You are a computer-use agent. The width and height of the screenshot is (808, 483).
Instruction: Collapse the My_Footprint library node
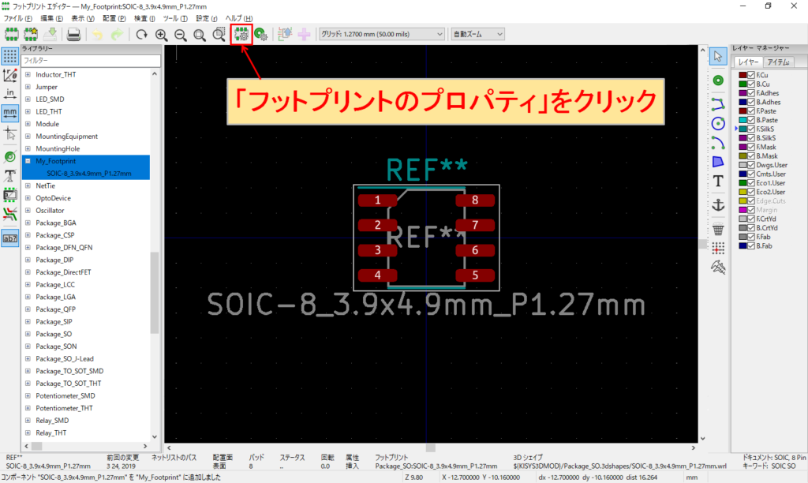click(28, 161)
